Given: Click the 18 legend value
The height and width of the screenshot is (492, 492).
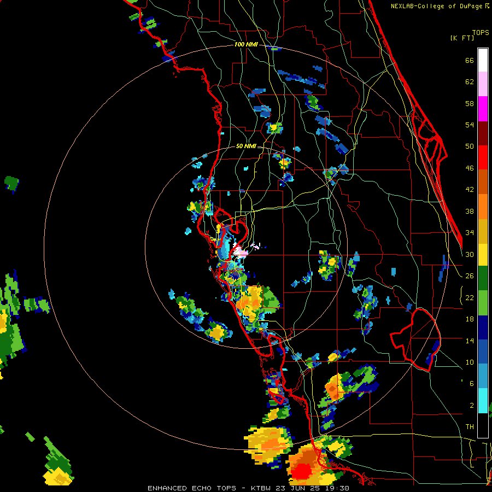Looking at the screenshot, I should (470, 319).
